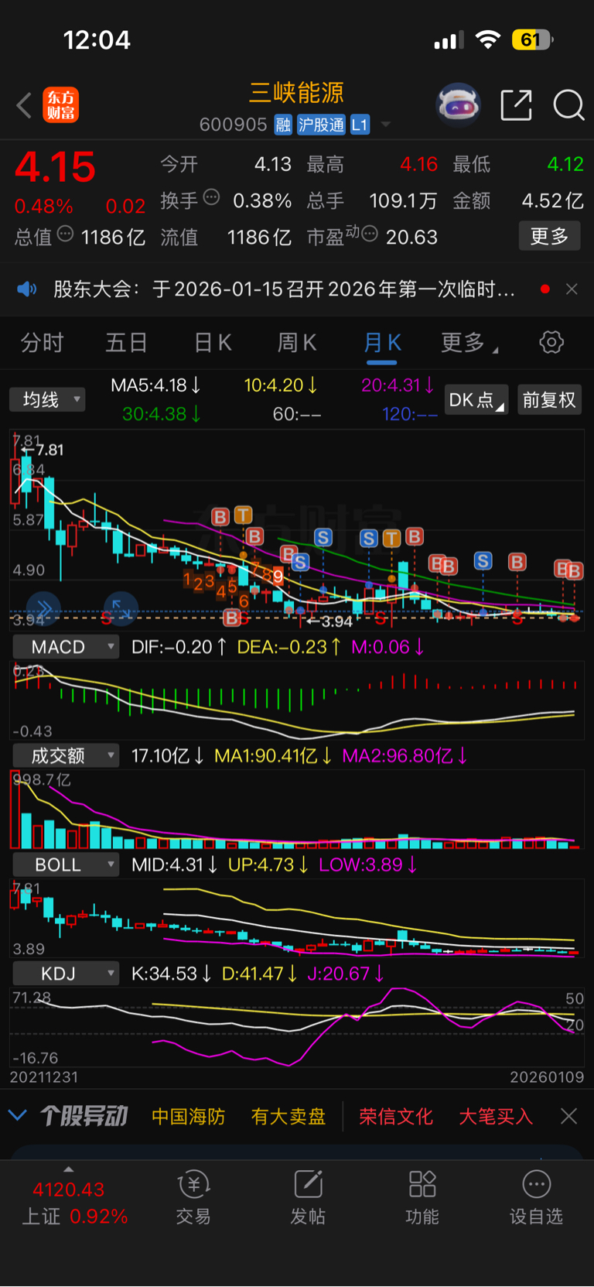Tap the chart expand fullscreen button
This screenshot has height=1287, width=594.
[121, 609]
